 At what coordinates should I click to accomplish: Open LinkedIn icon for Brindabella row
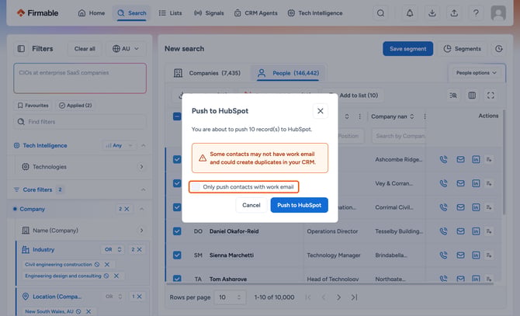(476, 255)
